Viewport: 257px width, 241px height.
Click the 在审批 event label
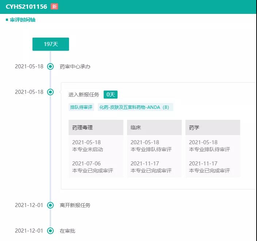click(68, 231)
